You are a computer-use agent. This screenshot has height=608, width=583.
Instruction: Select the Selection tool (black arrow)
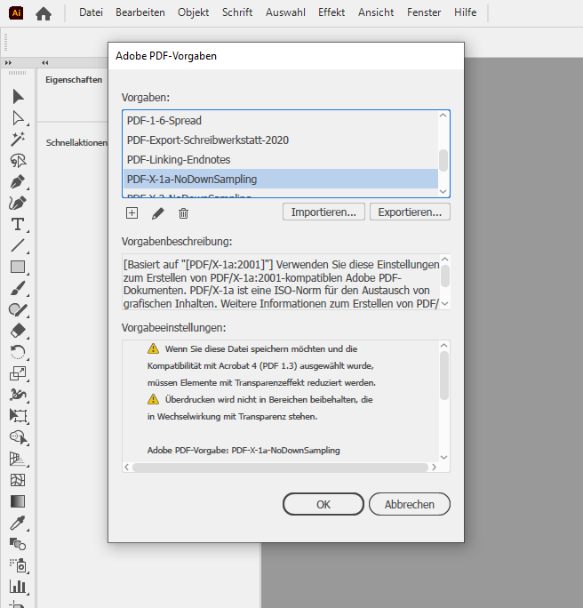coord(18,97)
